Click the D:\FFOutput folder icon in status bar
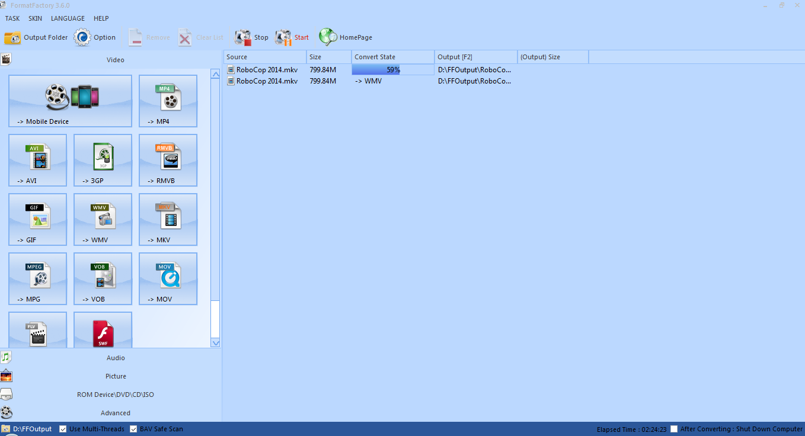The width and height of the screenshot is (805, 436). 5,429
